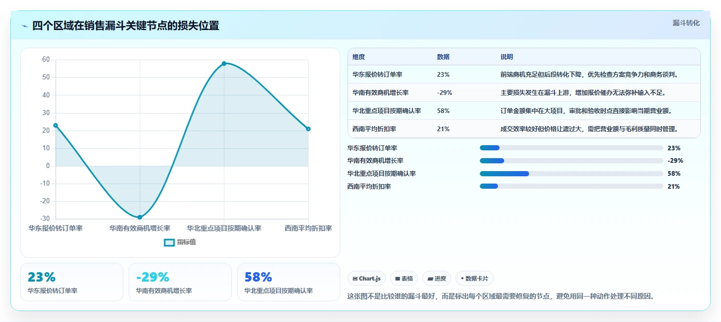721x322 pixels.
Task: Click the 维度 table column header
Action: (359, 57)
